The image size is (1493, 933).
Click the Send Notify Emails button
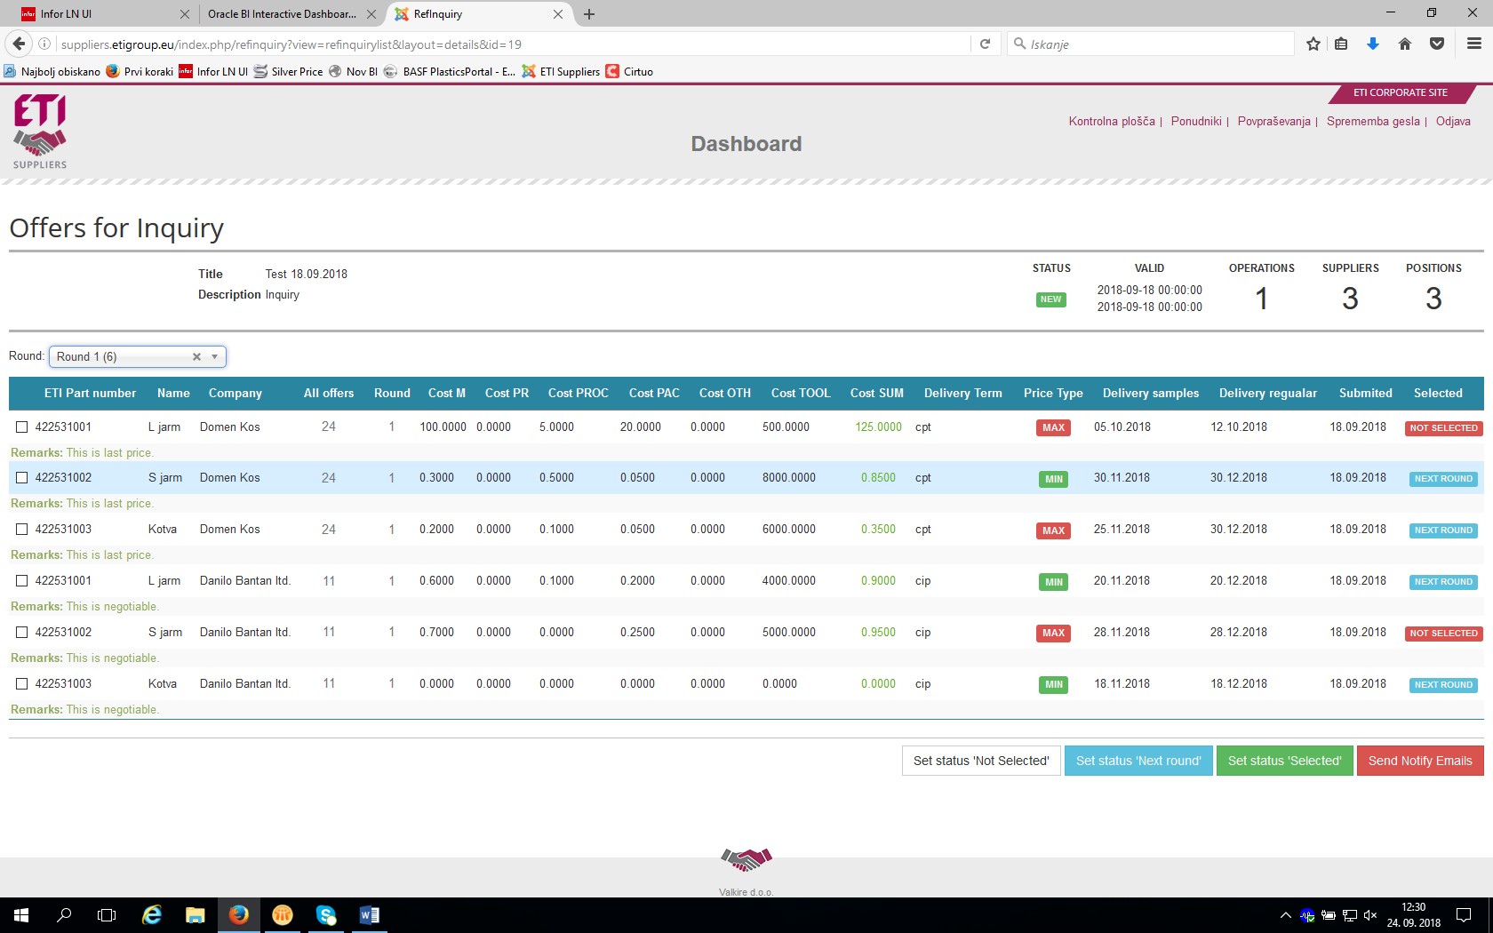pyautogui.click(x=1419, y=761)
